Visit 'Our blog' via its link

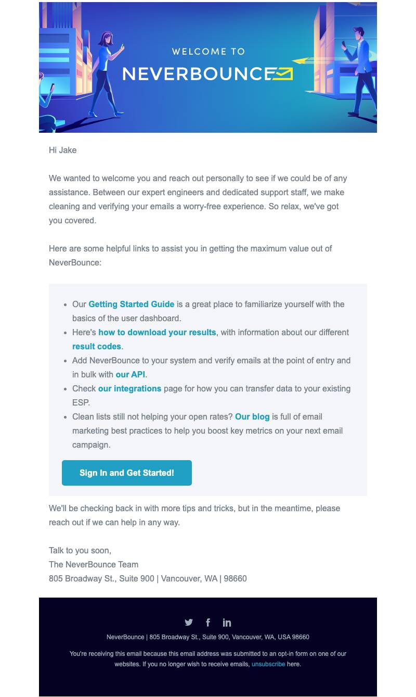tap(252, 416)
